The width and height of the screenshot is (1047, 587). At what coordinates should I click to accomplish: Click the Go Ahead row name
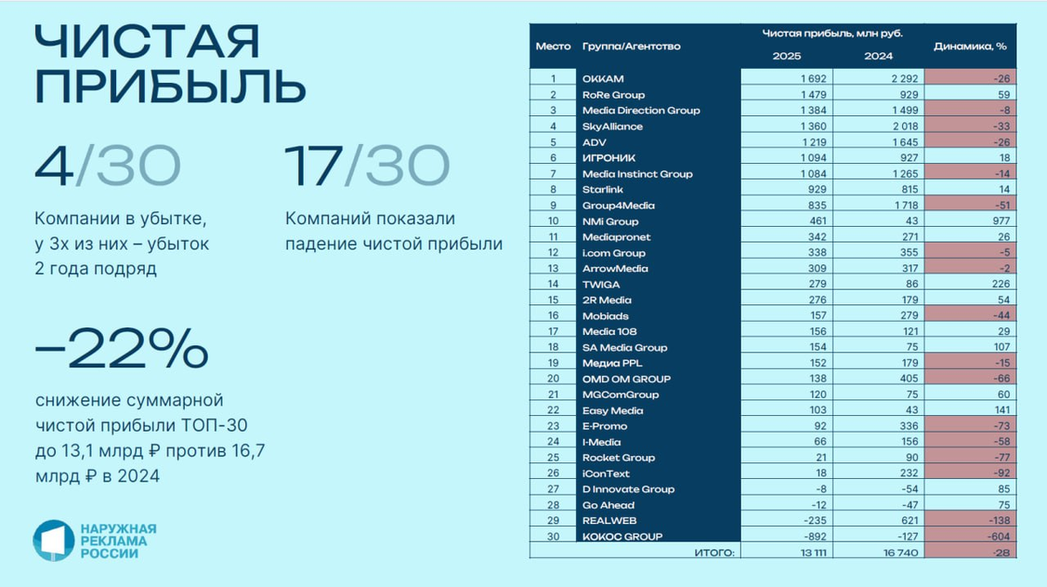607,505
